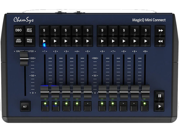Toggle the flash button under fader 3

66,106
